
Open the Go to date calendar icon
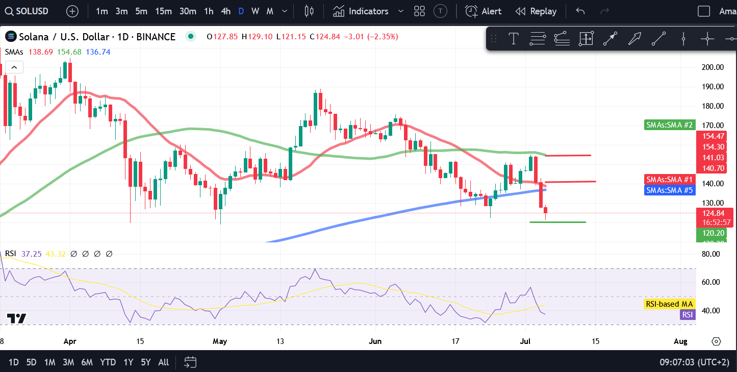coord(190,362)
